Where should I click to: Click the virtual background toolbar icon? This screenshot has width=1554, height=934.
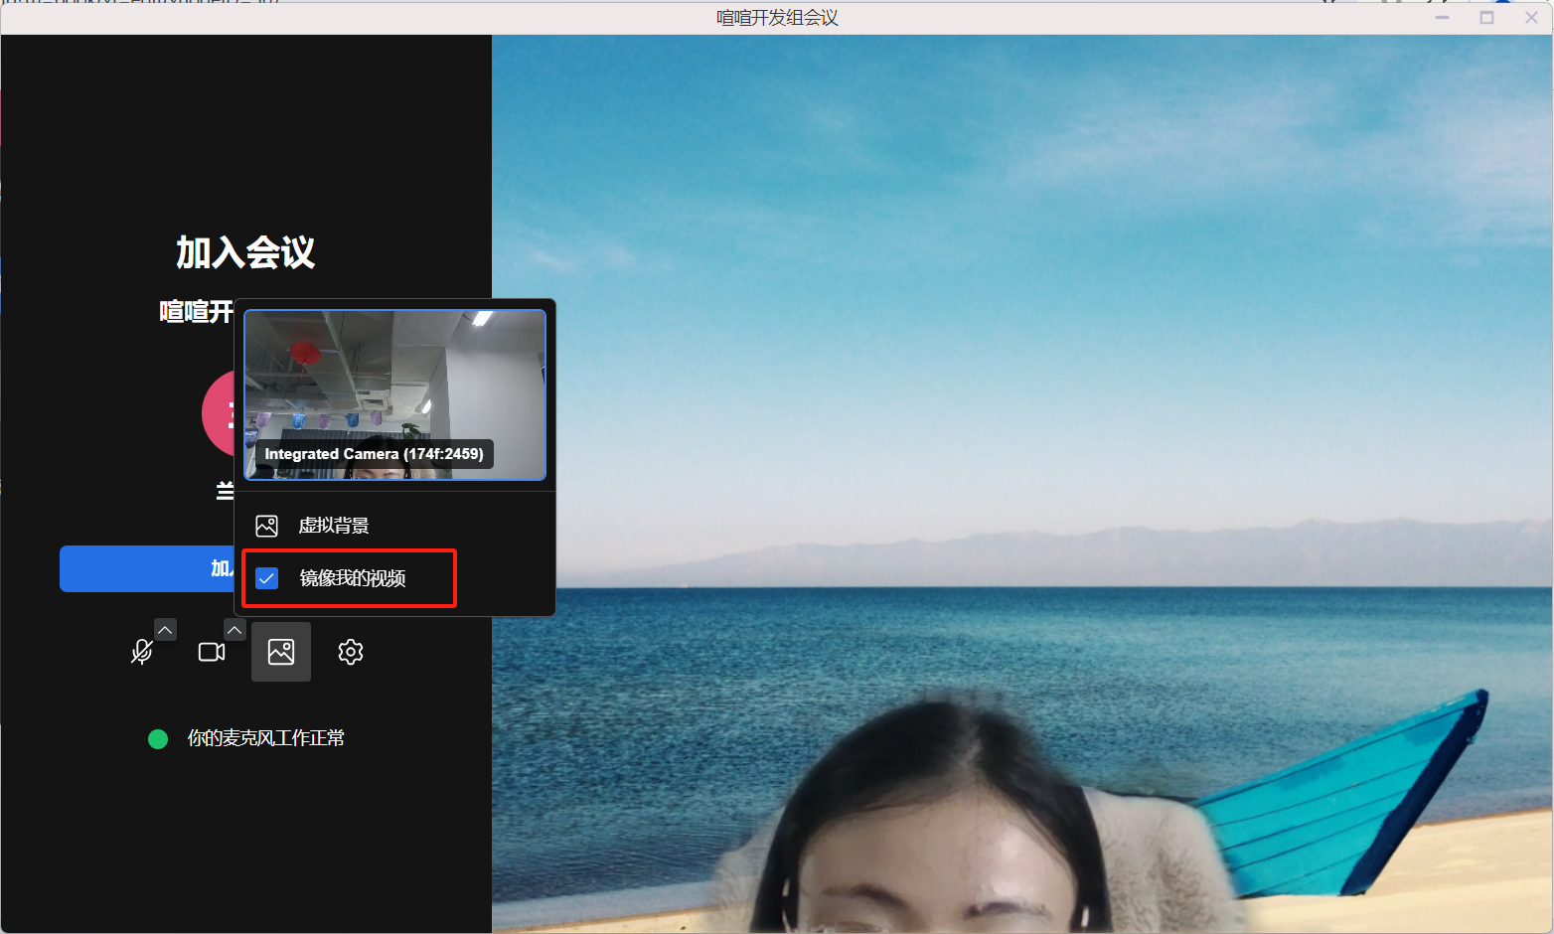(x=281, y=652)
